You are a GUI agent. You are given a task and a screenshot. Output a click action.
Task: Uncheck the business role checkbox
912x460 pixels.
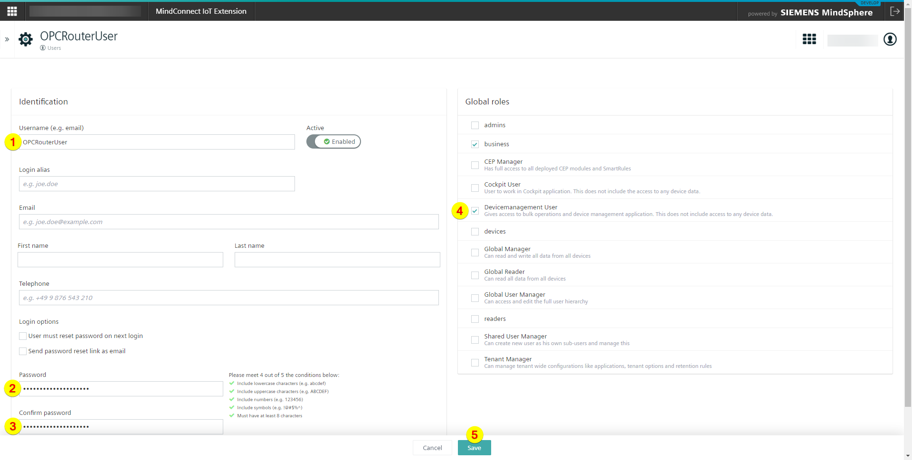[x=475, y=144]
